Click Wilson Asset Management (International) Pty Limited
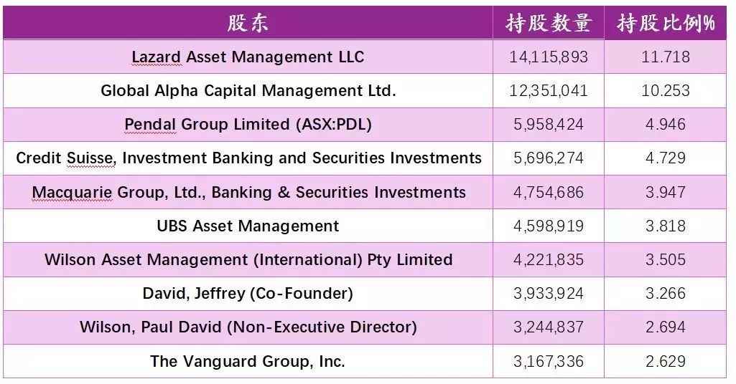The width and height of the screenshot is (736, 384). 248,260
